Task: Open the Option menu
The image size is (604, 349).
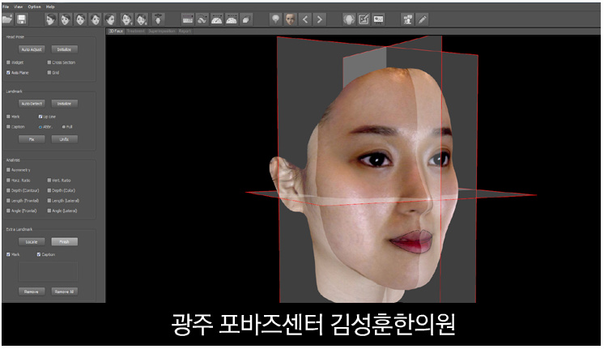Action: tap(34, 6)
